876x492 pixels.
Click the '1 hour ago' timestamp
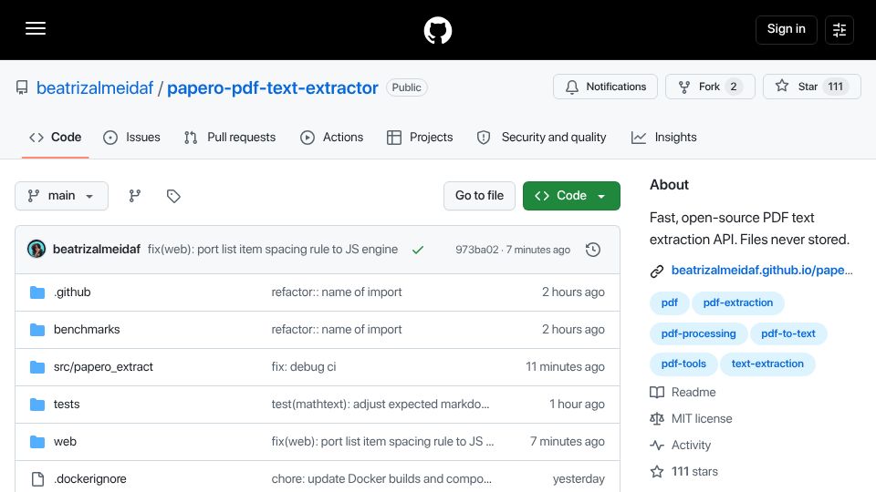pyautogui.click(x=577, y=404)
